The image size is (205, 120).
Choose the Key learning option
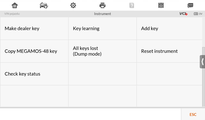click(102, 29)
